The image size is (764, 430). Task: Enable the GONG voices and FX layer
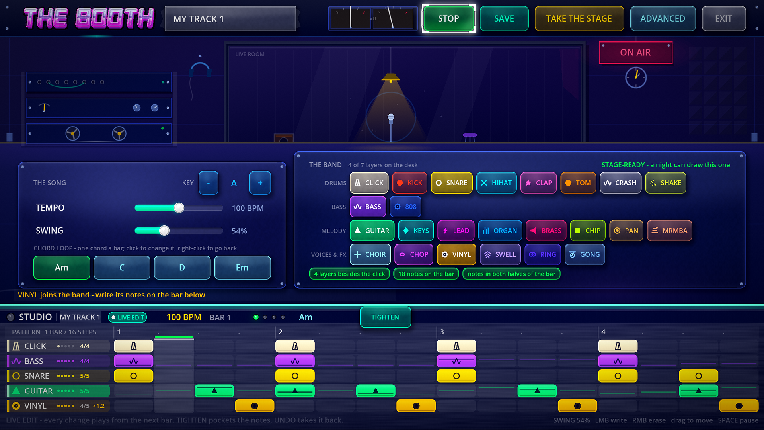click(585, 254)
